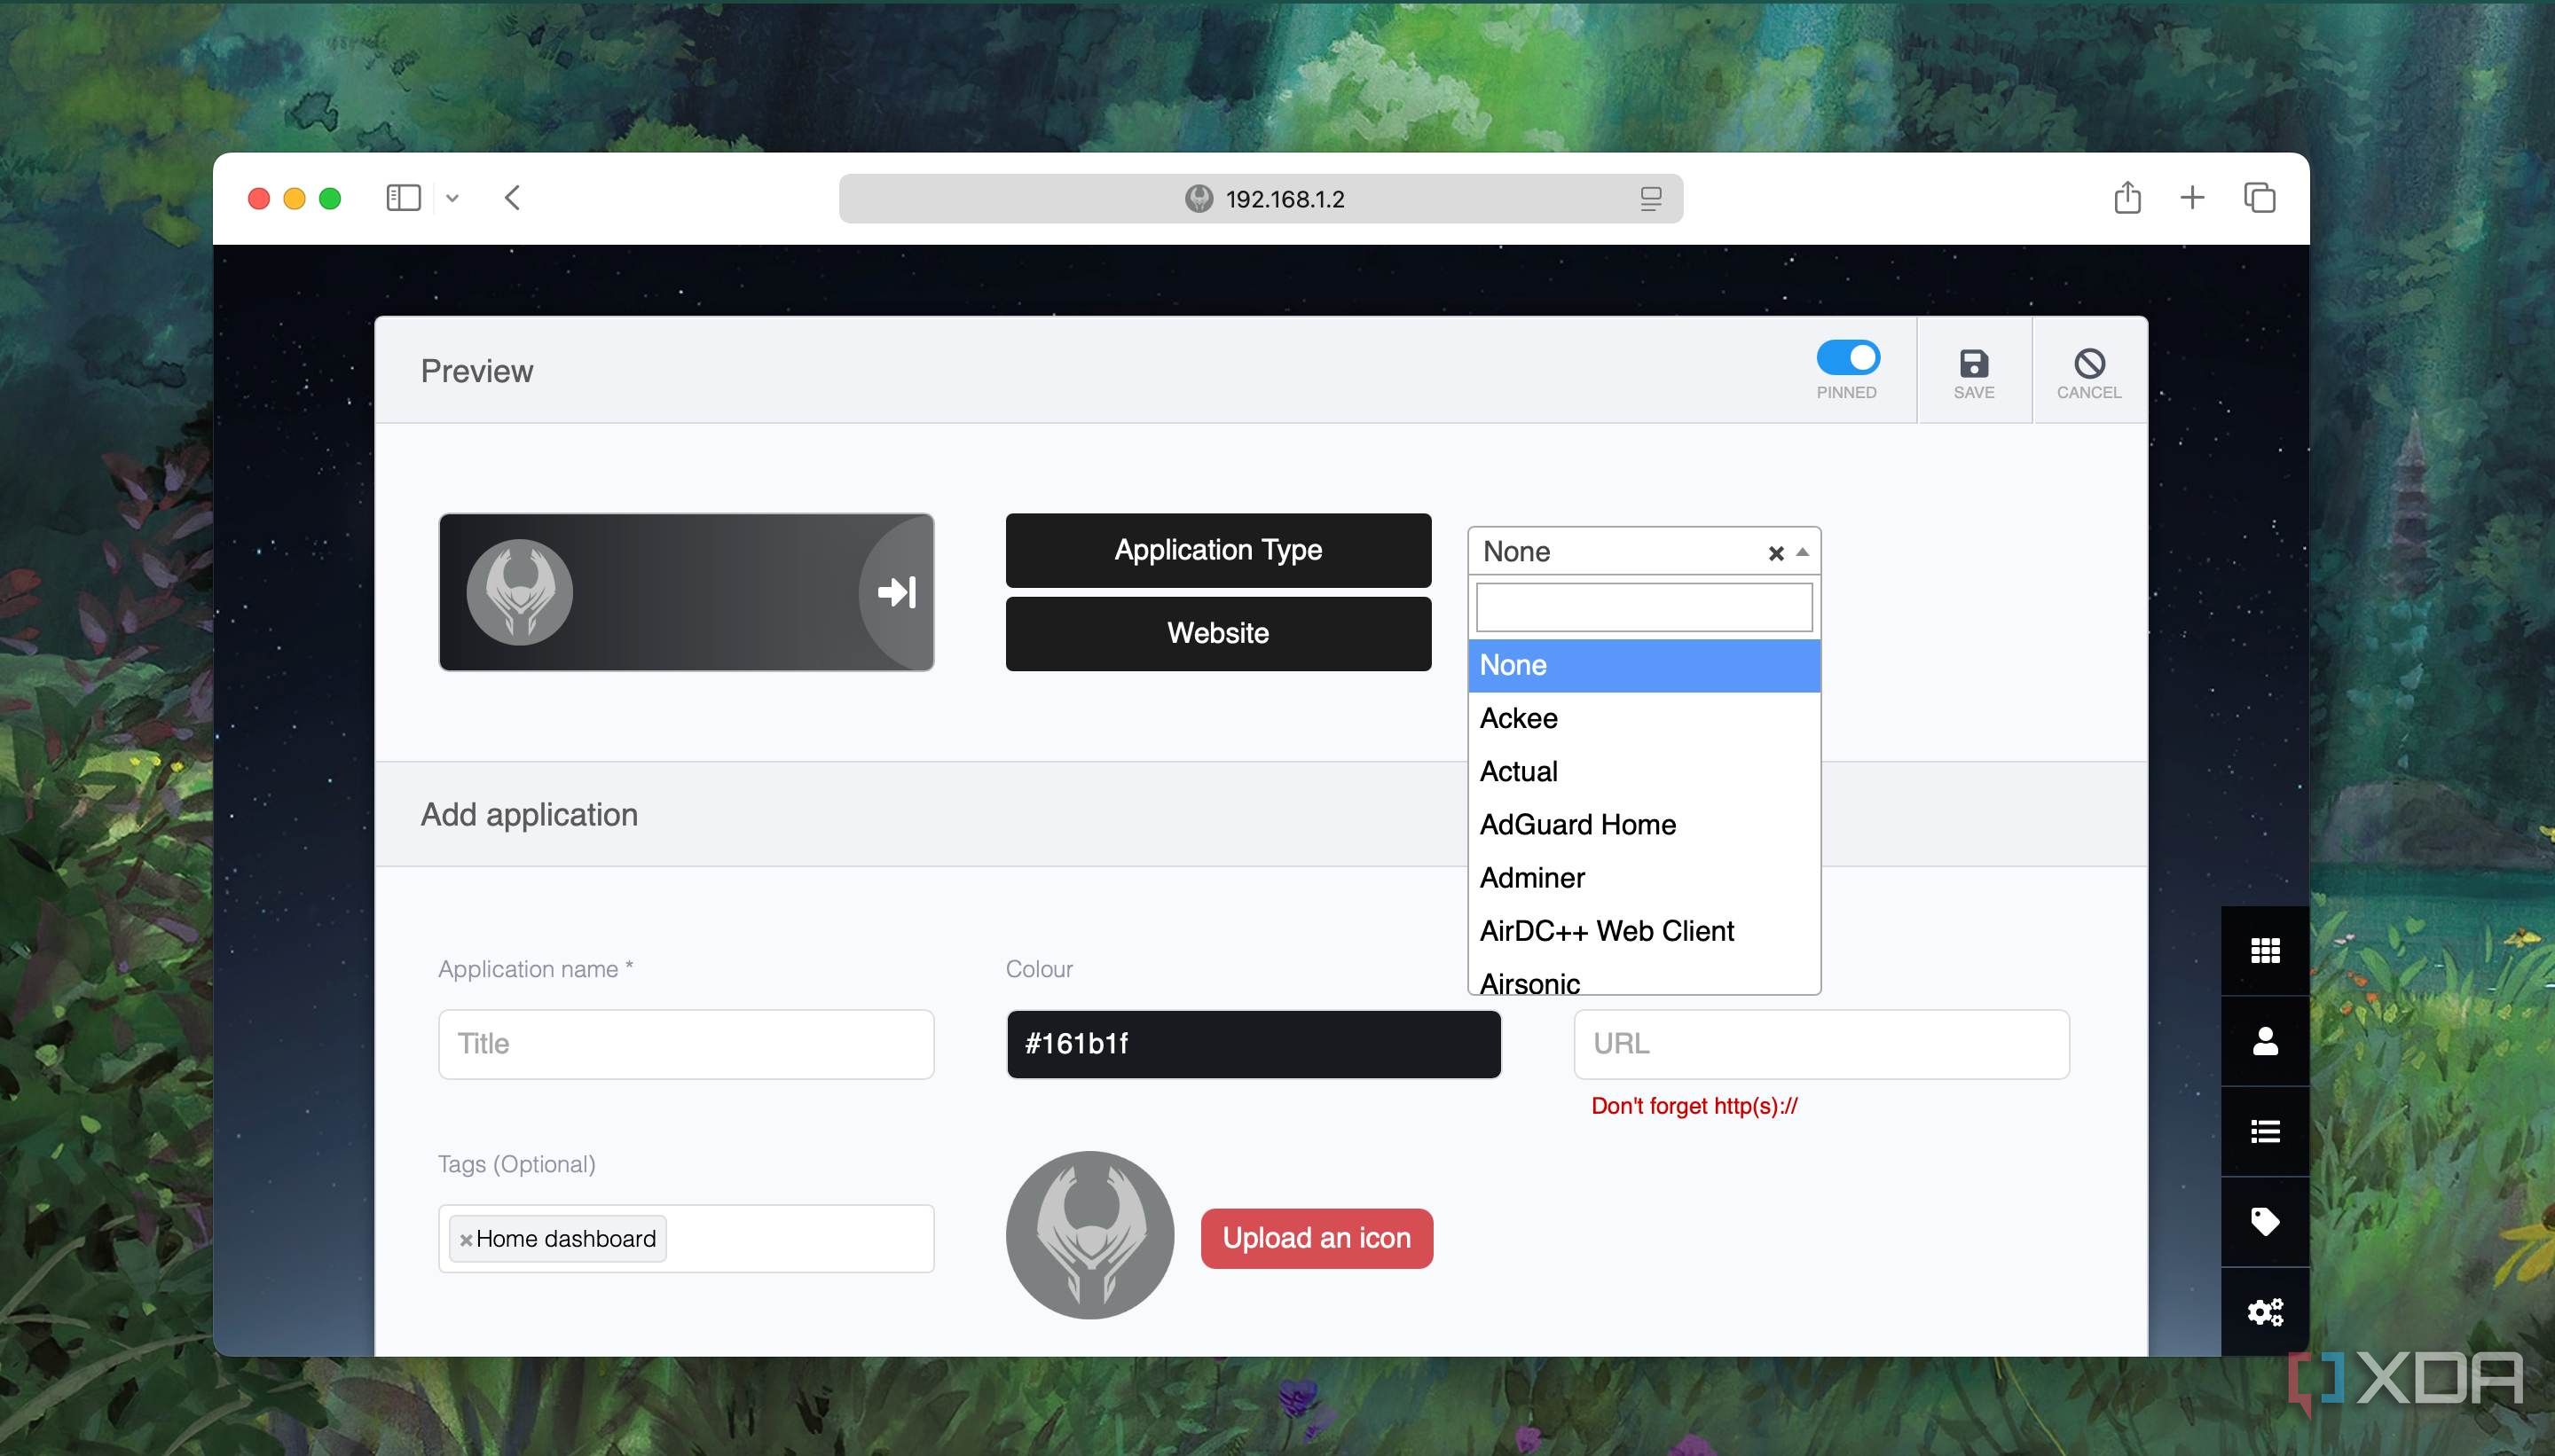The image size is (2555, 1456).
Task: Click the Preview heading
Action: 476,371
